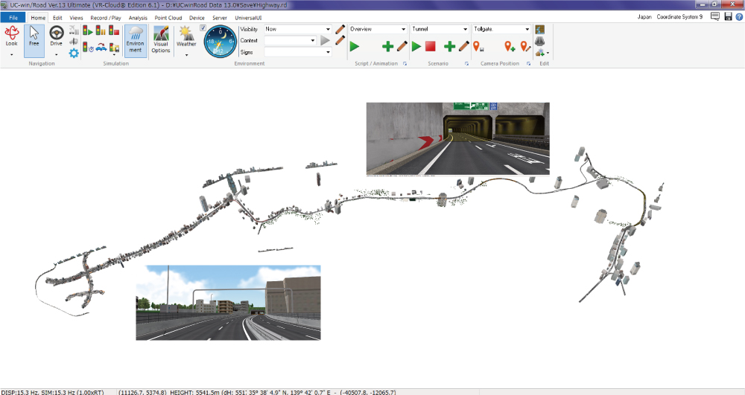Start traffic simulation with green arrow light
This screenshot has height=395, width=745.
(x=88, y=30)
